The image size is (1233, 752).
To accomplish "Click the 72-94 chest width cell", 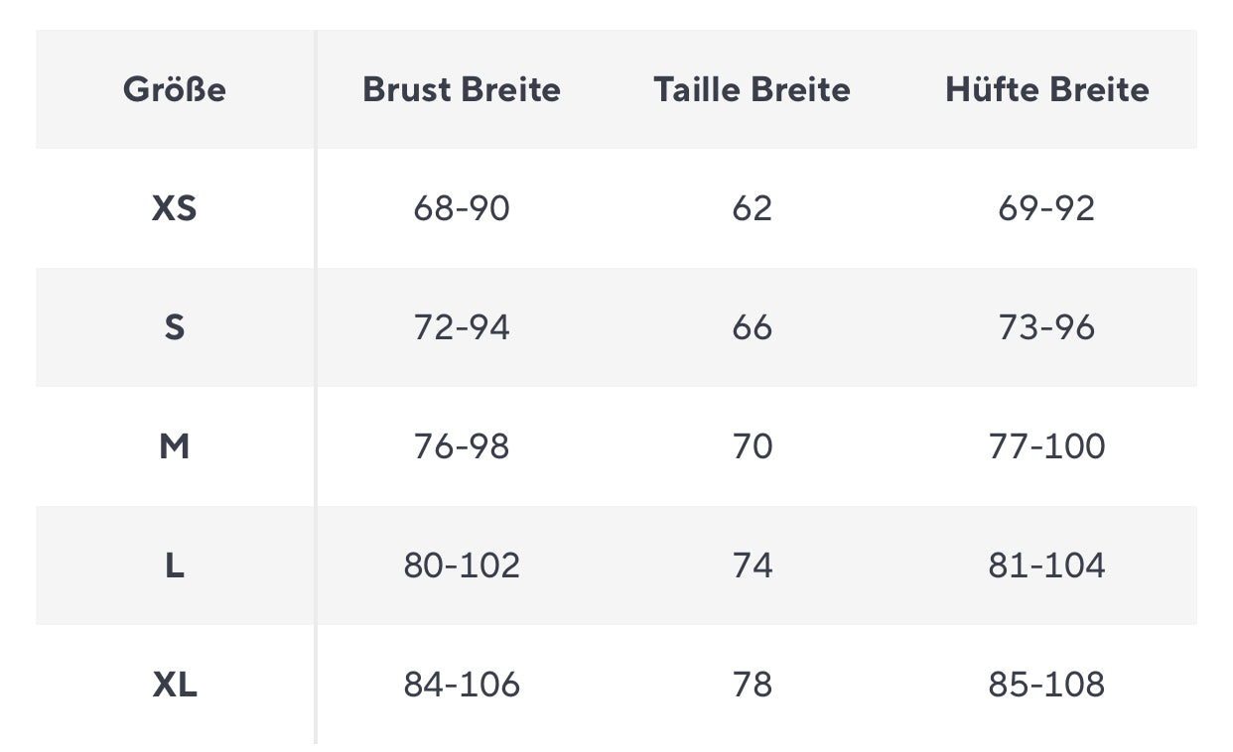I will pyautogui.click(x=462, y=327).
